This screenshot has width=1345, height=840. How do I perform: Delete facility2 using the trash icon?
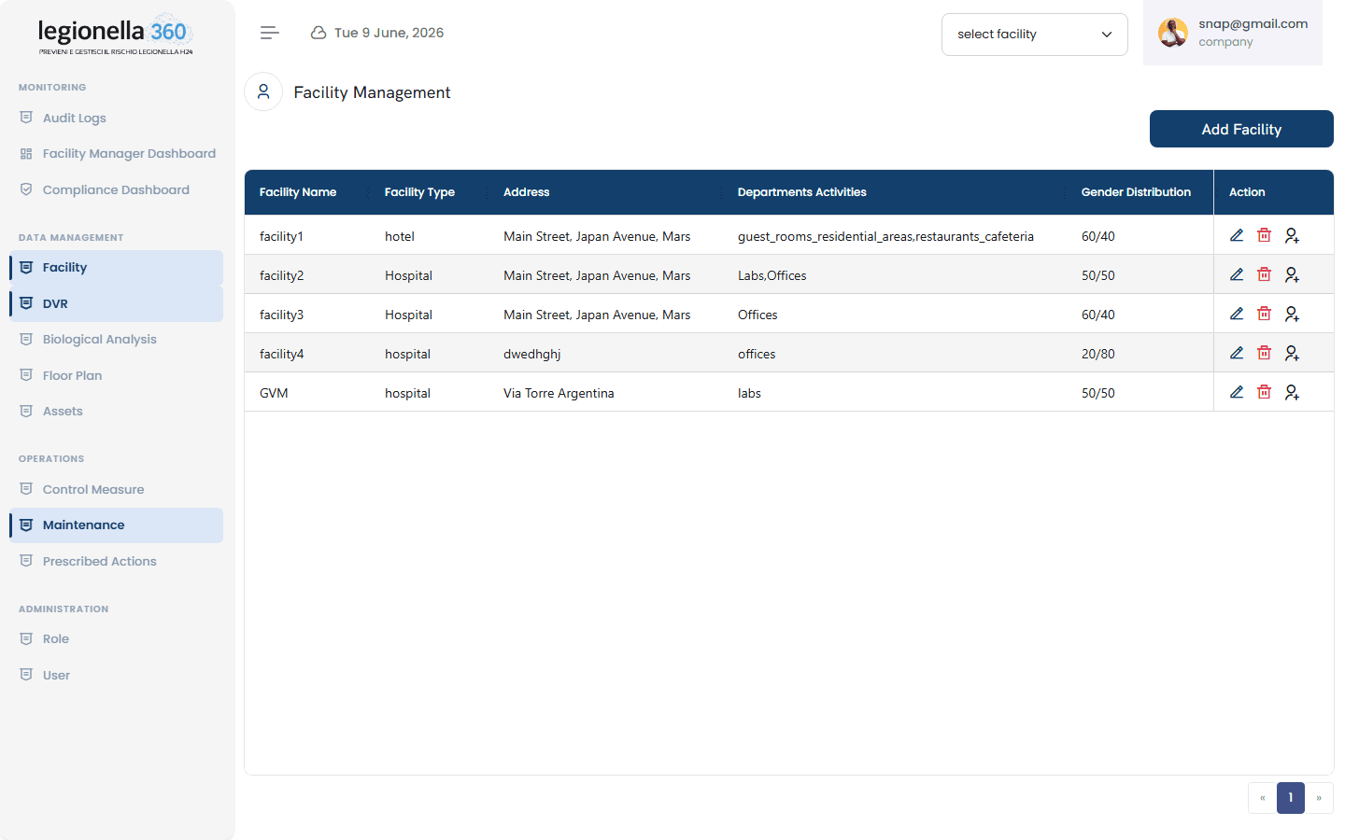tap(1264, 274)
